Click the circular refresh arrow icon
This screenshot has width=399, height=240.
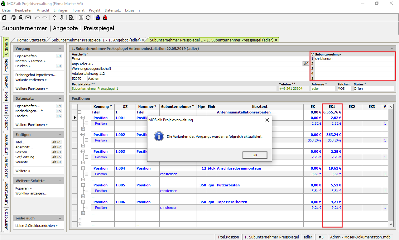point(88,17)
